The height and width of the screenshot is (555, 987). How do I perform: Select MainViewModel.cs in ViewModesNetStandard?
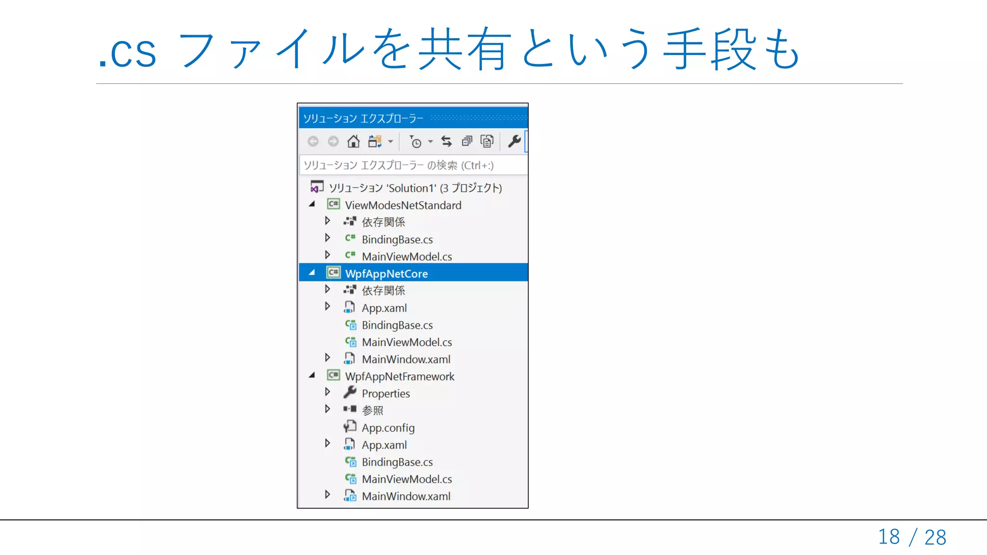coord(407,257)
